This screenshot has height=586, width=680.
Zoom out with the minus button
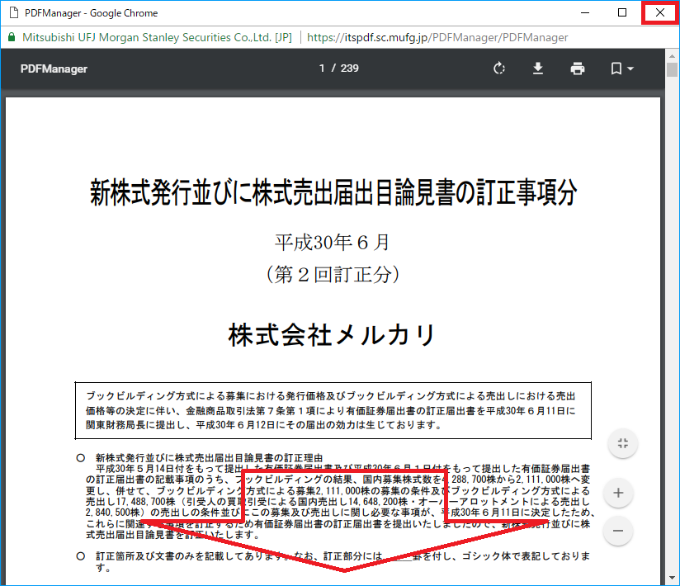coord(618,531)
